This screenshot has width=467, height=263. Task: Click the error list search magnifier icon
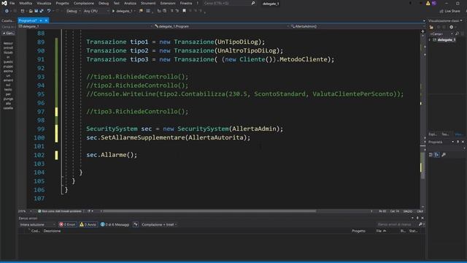coord(420,224)
